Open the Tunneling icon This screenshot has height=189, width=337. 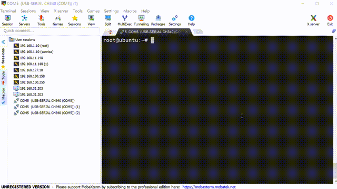pyautogui.click(x=141, y=20)
